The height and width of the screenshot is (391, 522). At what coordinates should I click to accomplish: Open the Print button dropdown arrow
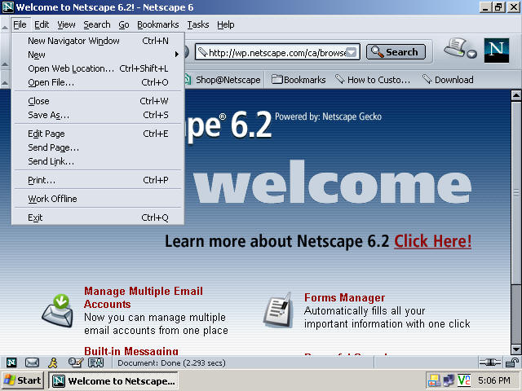[x=471, y=54]
